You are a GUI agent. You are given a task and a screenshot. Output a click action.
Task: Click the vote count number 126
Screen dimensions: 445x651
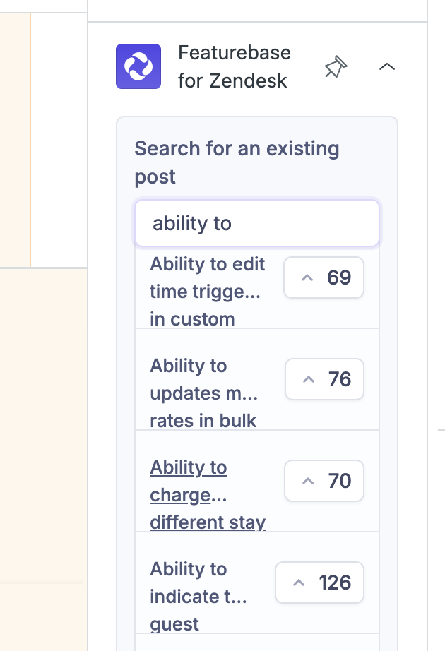[x=334, y=583]
